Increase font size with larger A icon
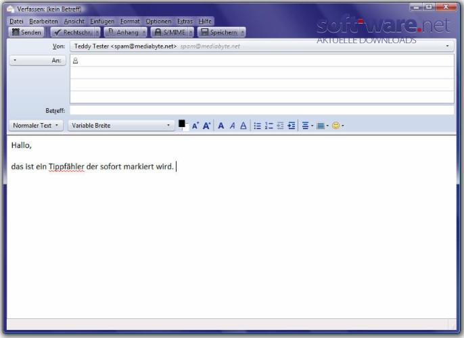The width and height of the screenshot is (464, 338). click(206, 126)
